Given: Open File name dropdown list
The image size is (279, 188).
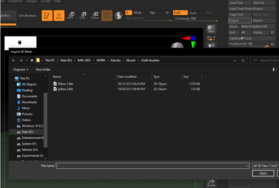Looking at the screenshot, I should (x=247, y=166).
